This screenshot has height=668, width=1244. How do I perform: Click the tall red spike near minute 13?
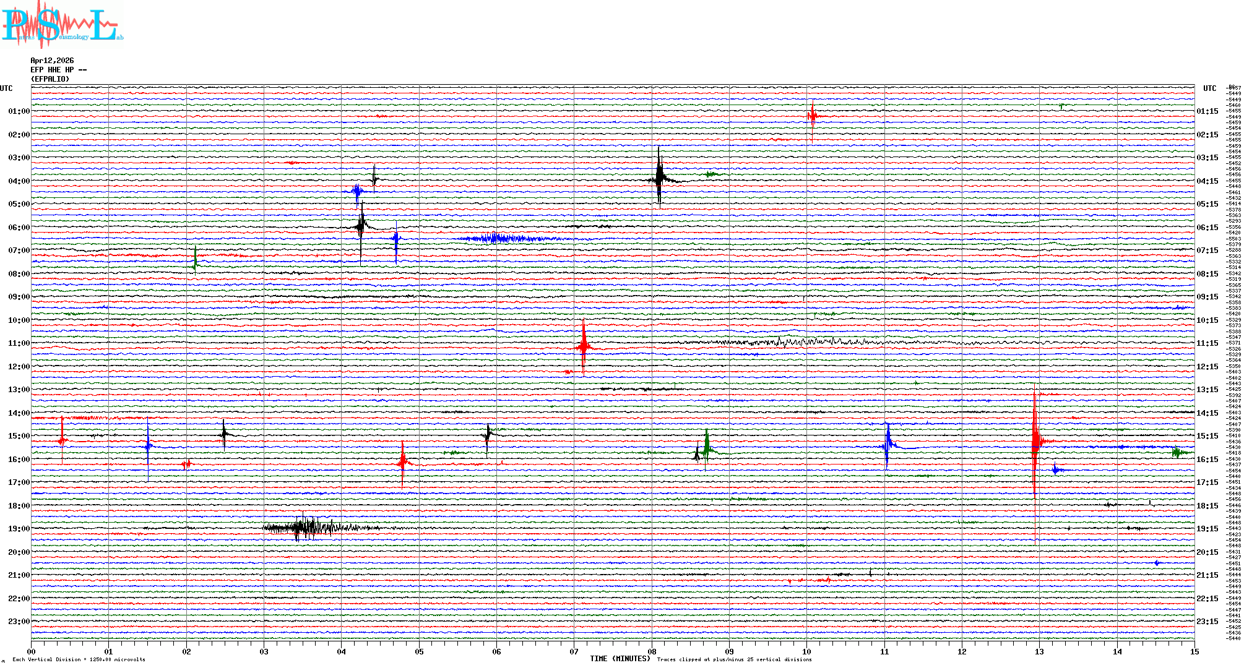[x=1035, y=440]
